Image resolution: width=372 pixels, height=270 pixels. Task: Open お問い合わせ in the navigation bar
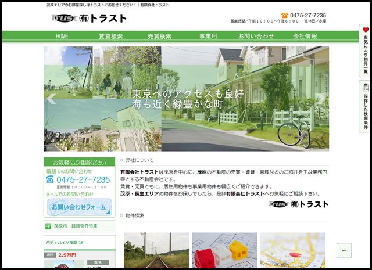point(256,36)
